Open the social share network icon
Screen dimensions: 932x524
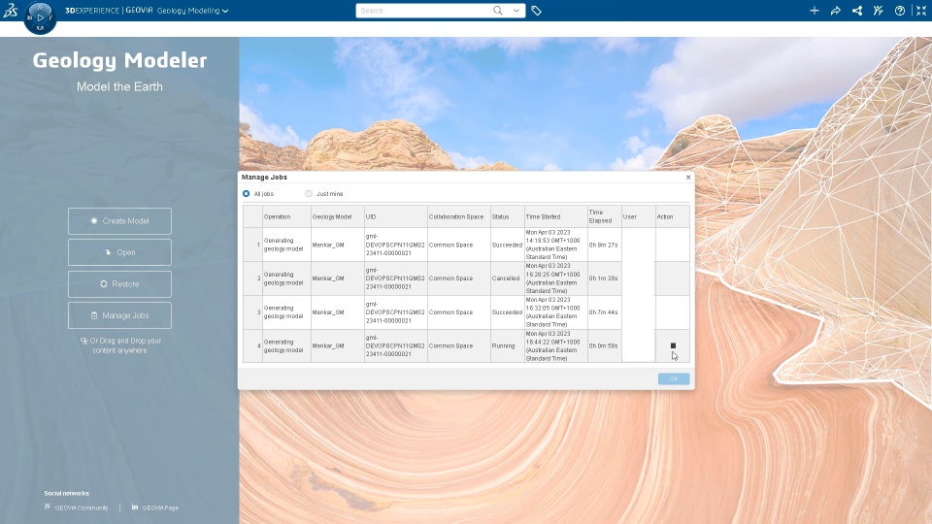pyautogui.click(x=857, y=11)
